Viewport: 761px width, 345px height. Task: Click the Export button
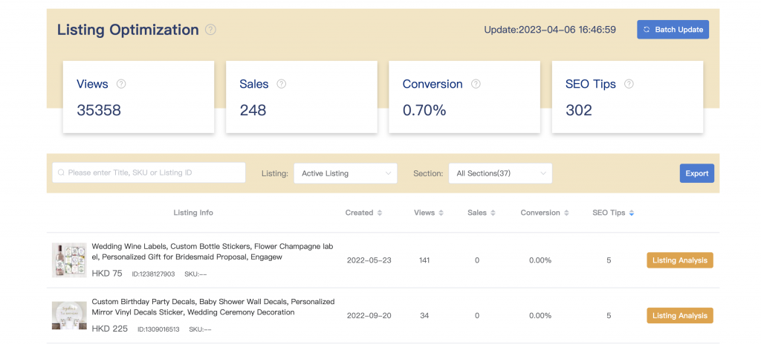coord(696,173)
